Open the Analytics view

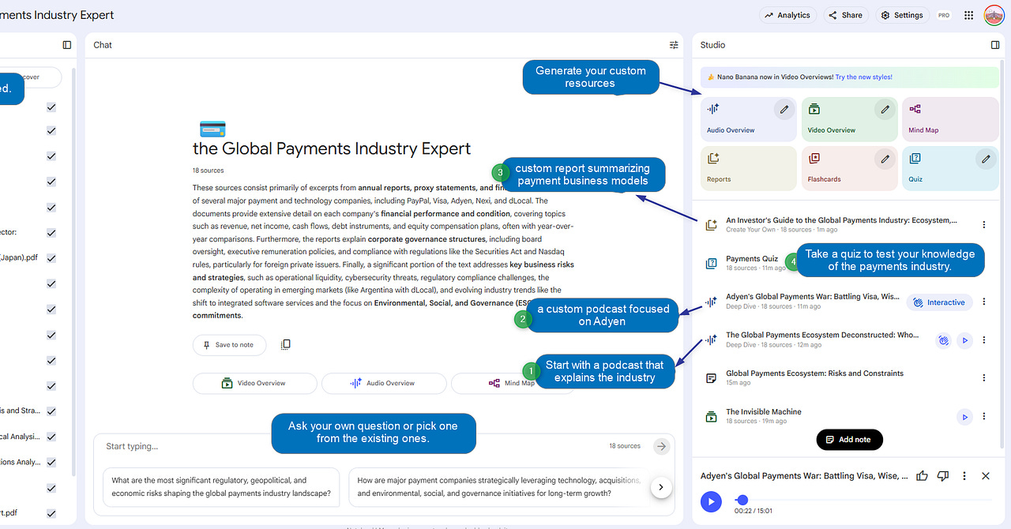point(787,15)
